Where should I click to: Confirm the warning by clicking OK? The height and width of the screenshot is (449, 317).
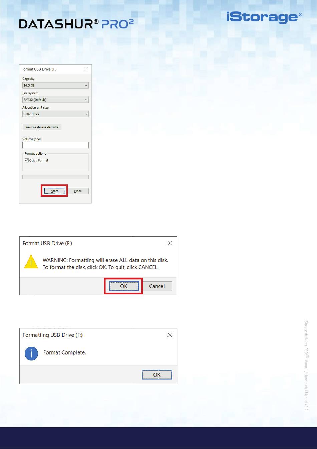coord(123,286)
